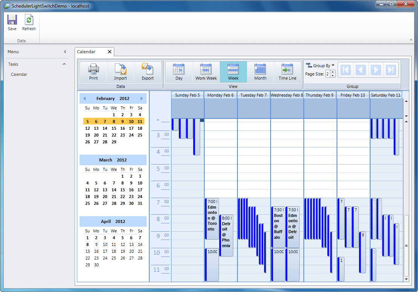Screen dimensions: 418x292
Task: Click the Thursday Feb 9 column header
Action: (320, 95)
